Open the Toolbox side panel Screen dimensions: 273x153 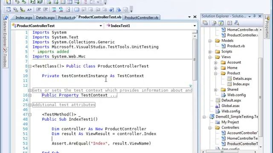tap(5, 58)
